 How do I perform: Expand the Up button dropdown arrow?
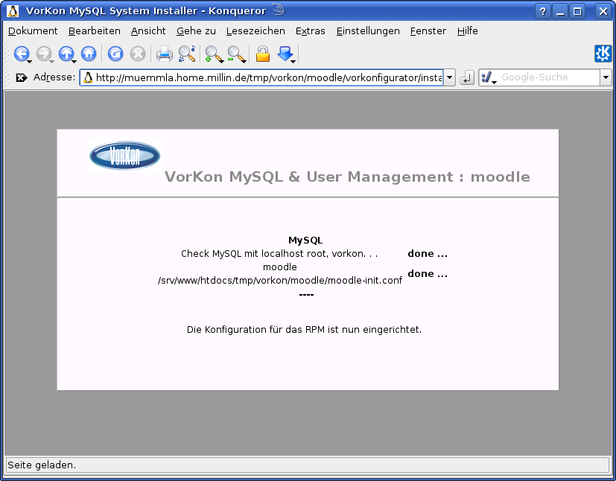coord(74,62)
